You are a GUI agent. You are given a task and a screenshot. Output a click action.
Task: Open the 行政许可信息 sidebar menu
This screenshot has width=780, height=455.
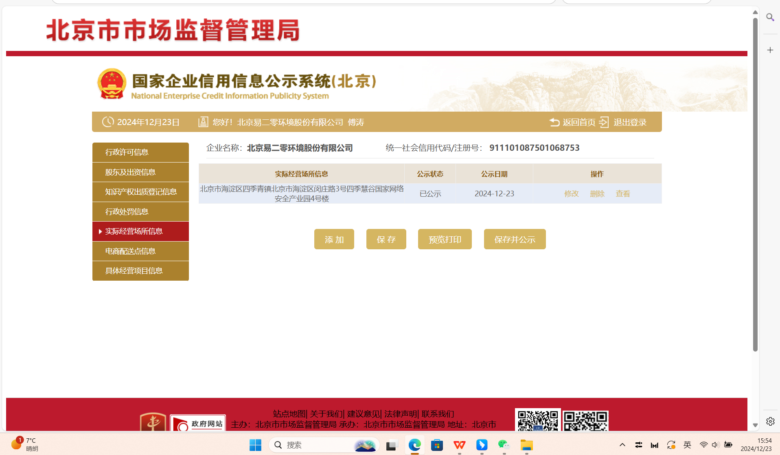pos(140,152)
